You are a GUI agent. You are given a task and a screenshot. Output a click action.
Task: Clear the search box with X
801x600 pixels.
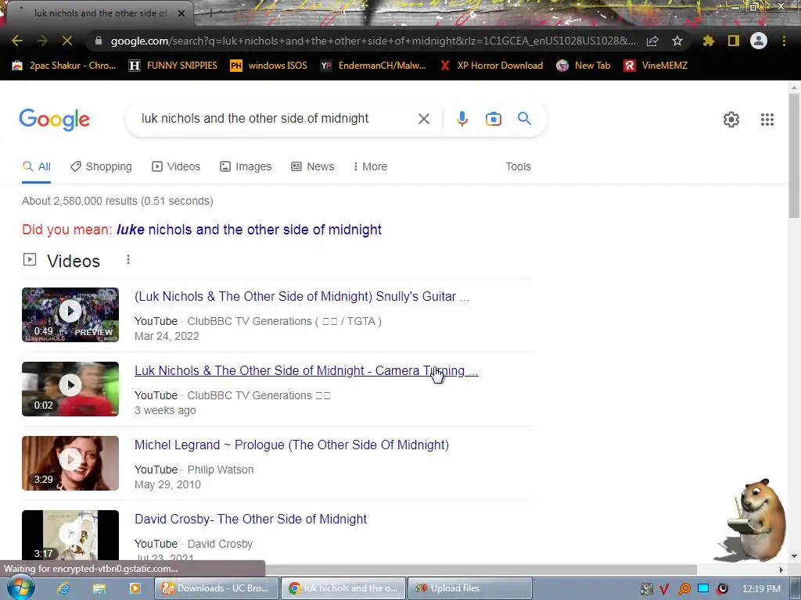point(423,119)
